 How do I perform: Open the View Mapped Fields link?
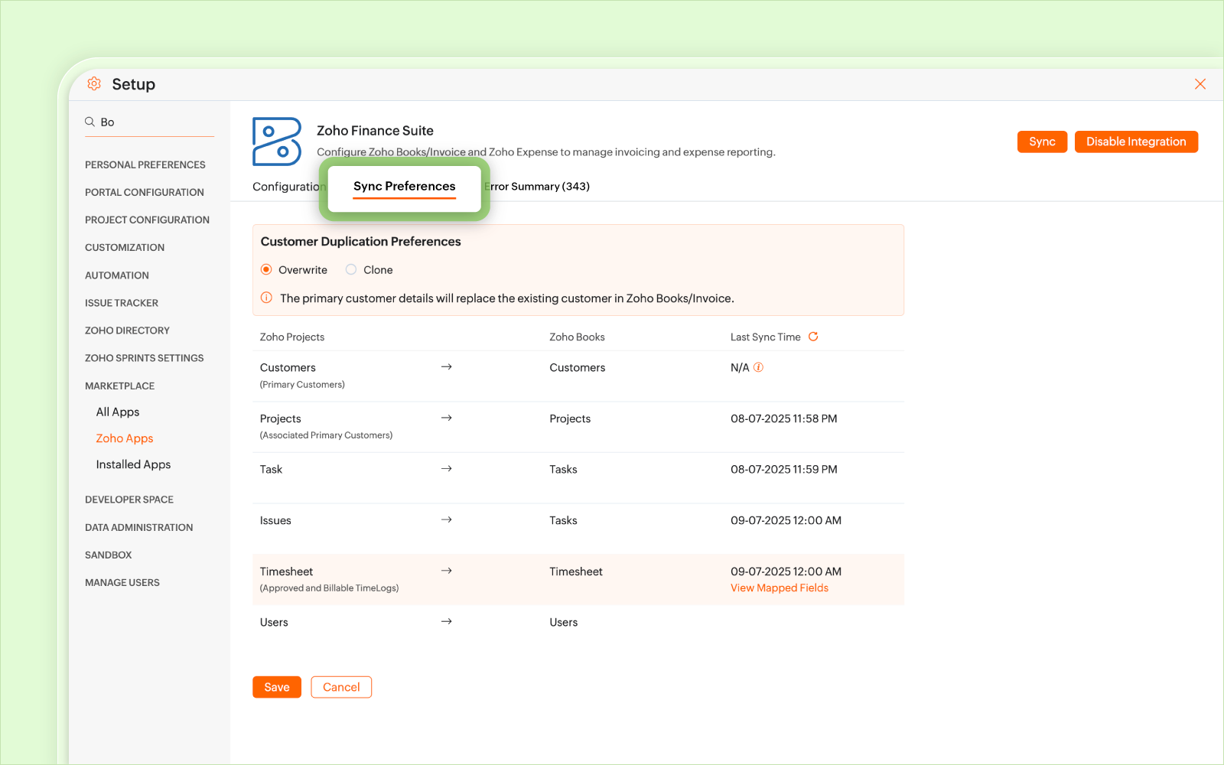[780, 588]
